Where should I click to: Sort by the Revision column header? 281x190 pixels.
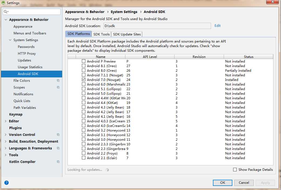click(x=199, y=57)
